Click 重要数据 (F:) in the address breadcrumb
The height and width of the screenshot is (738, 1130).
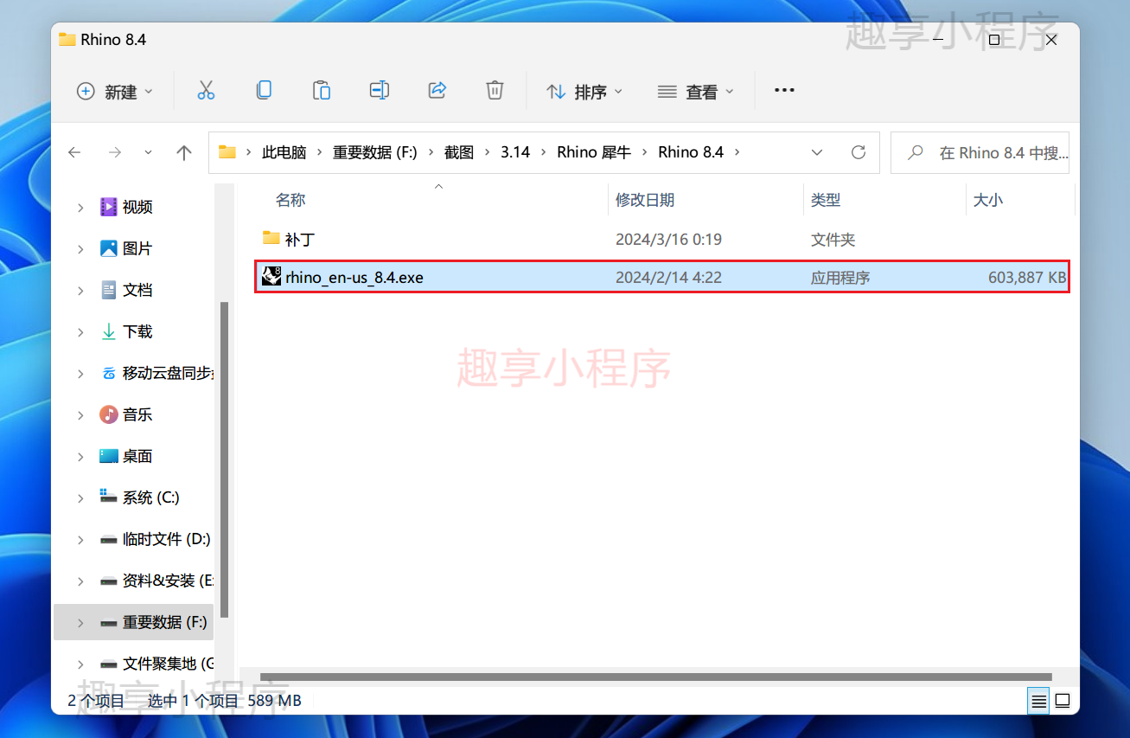[375, 152]
